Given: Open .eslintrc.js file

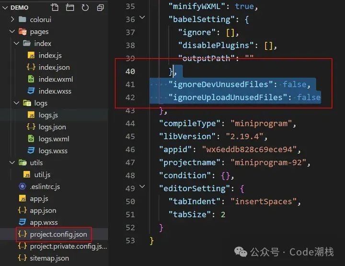Looking at the screenshot, I should point(45,186).
